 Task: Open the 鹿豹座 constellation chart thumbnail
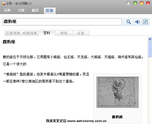(118, 92)
